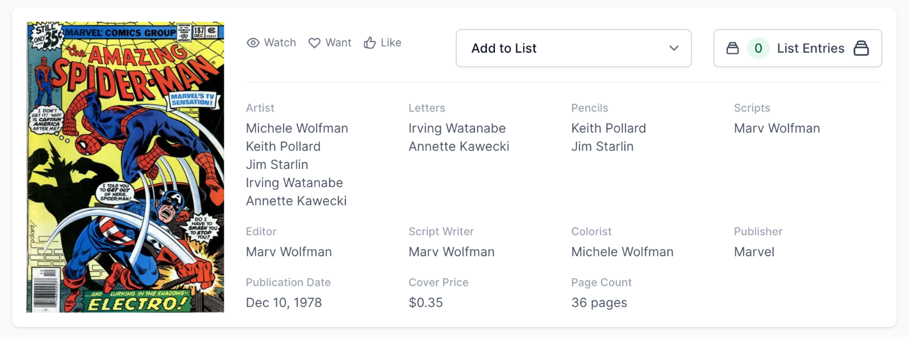Select Irving Watanabe under Letters

click(x=457, y=128)
